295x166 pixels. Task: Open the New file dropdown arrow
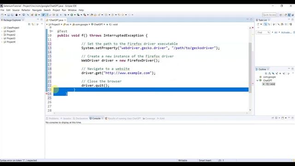[x=5, y=15]
